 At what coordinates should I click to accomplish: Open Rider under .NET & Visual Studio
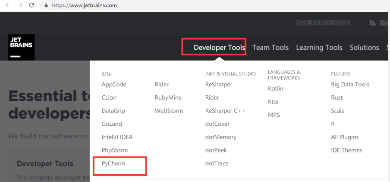click(x=212, y=97)
